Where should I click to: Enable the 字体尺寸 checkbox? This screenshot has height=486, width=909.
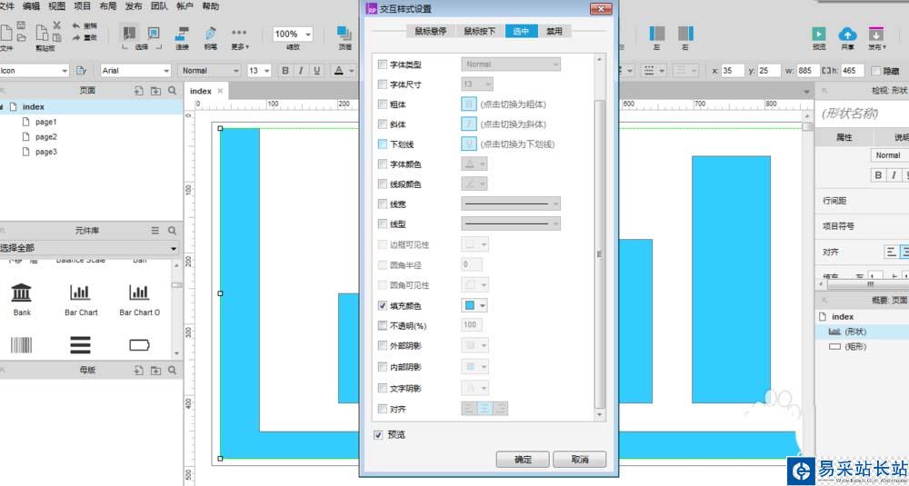pos(382,84)
